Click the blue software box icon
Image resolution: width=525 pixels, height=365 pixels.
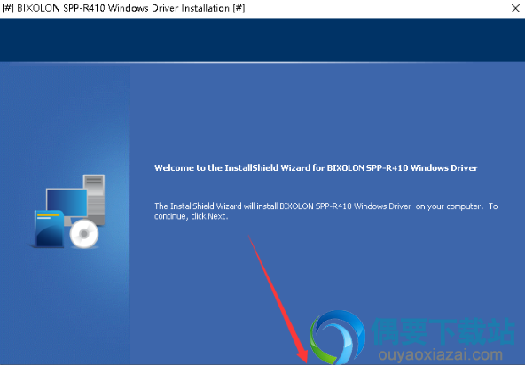50,229
